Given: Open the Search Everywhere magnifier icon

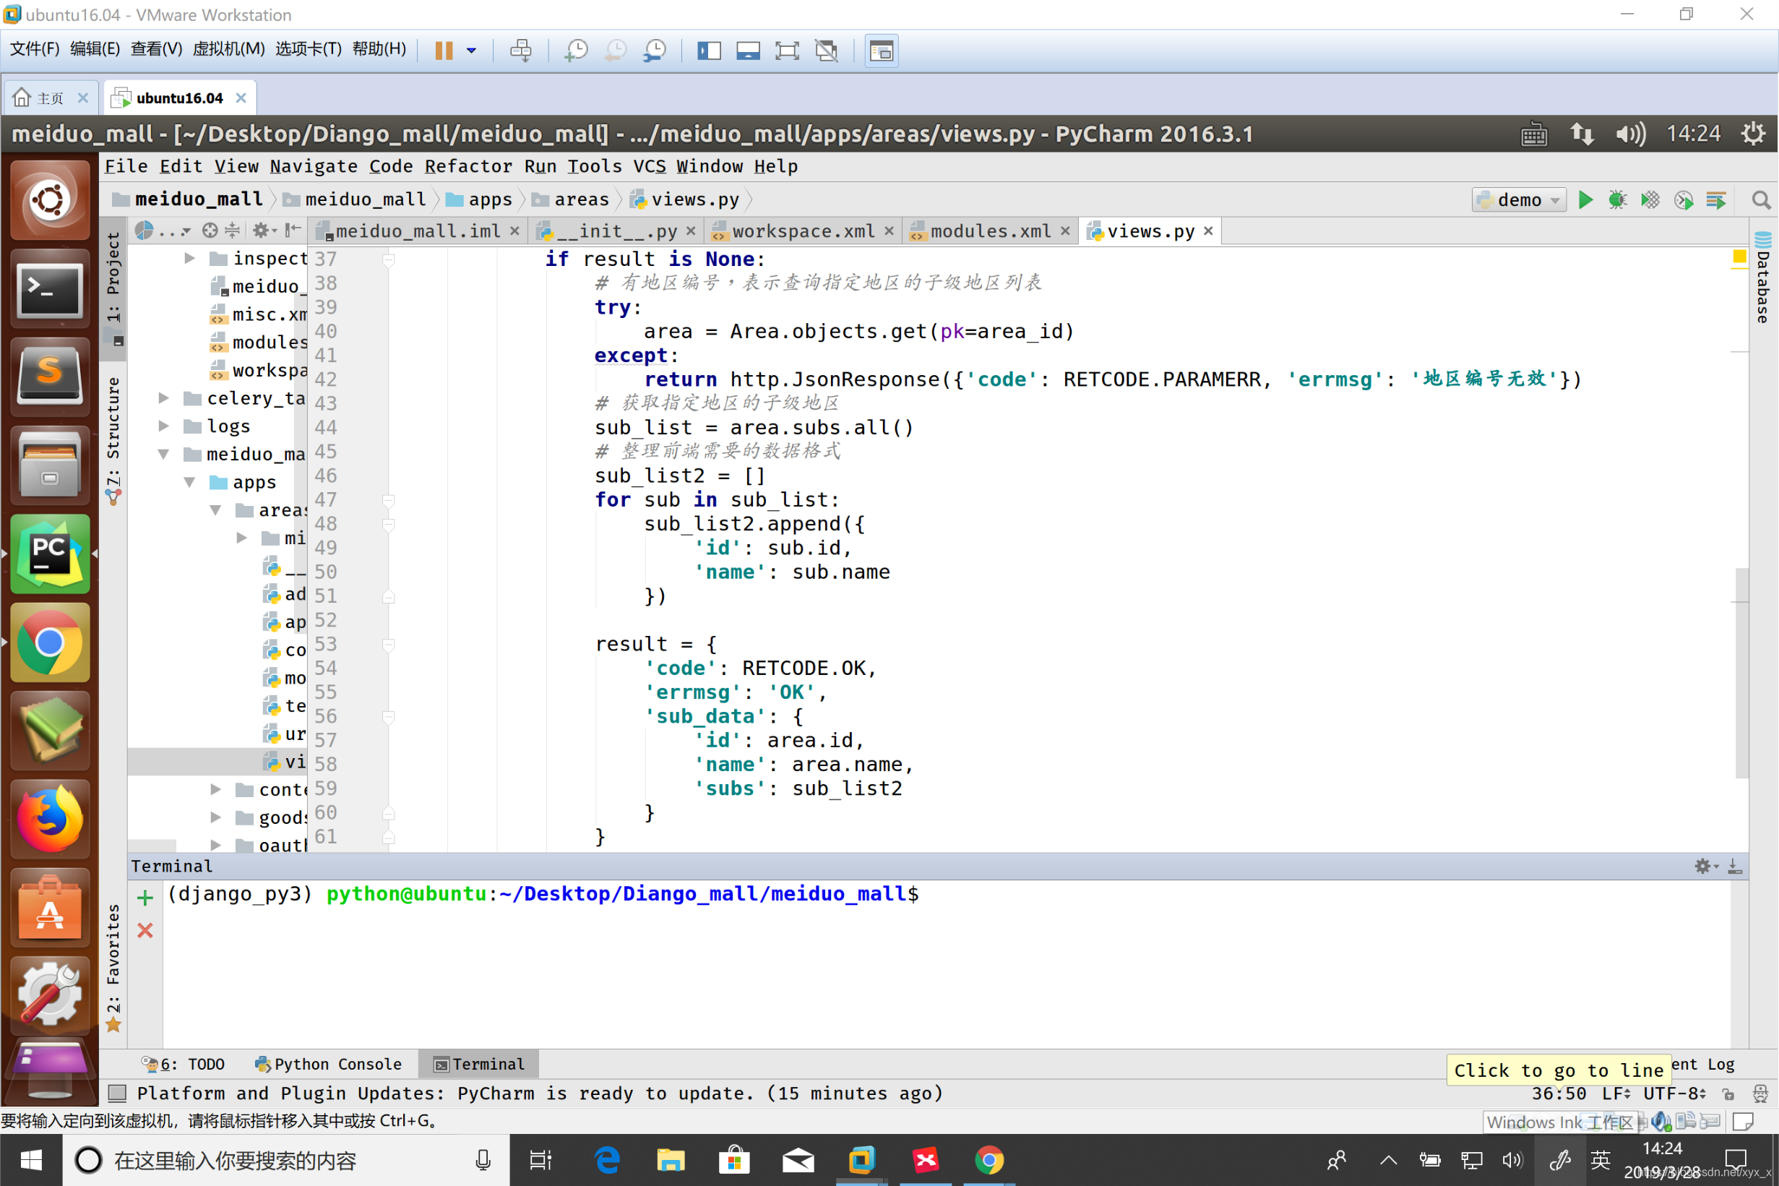Looking at the screenshot, I should click(1761, 199).
